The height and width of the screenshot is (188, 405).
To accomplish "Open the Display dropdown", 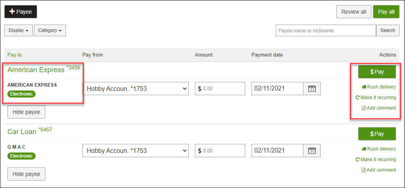I will (x=18, y=30).
